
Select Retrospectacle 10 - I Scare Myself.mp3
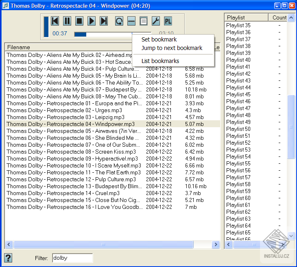pos(113,165)
